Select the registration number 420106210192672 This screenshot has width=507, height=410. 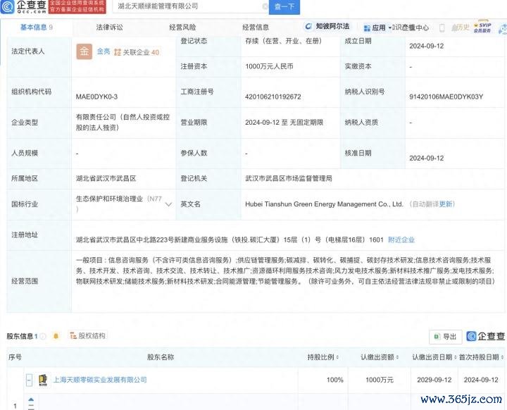tap(273, 97)
